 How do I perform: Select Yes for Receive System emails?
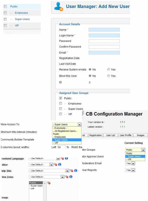(x=108, y=69)
